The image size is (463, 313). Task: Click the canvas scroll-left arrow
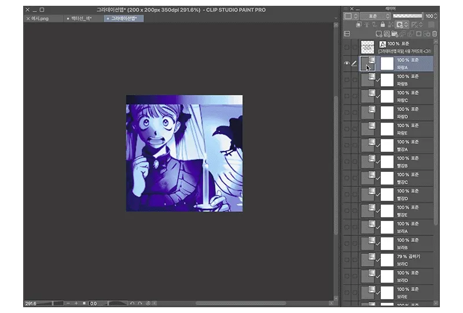(155, 303)
